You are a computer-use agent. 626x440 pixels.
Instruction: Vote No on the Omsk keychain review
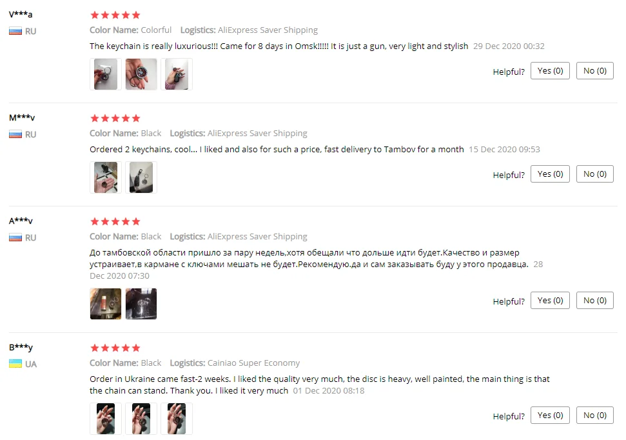pos(594,71)
